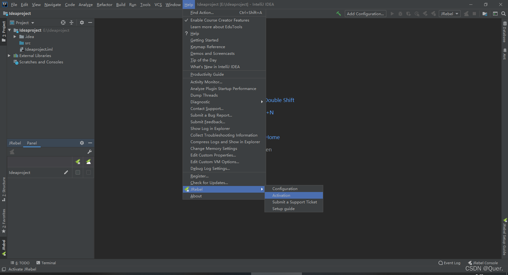Open the TODO tool window
Viewport: 508px width, 275px height.
(x=20, y=263)
